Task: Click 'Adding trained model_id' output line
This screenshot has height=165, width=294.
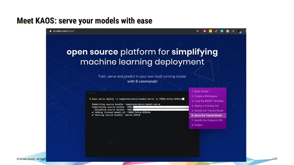Action: point(121,112)
